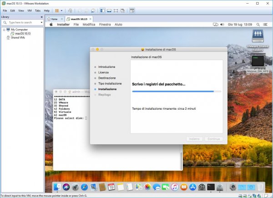Open Finder from the macOS dock
This screenshot has width=273, height=198.
coord(57,187)
